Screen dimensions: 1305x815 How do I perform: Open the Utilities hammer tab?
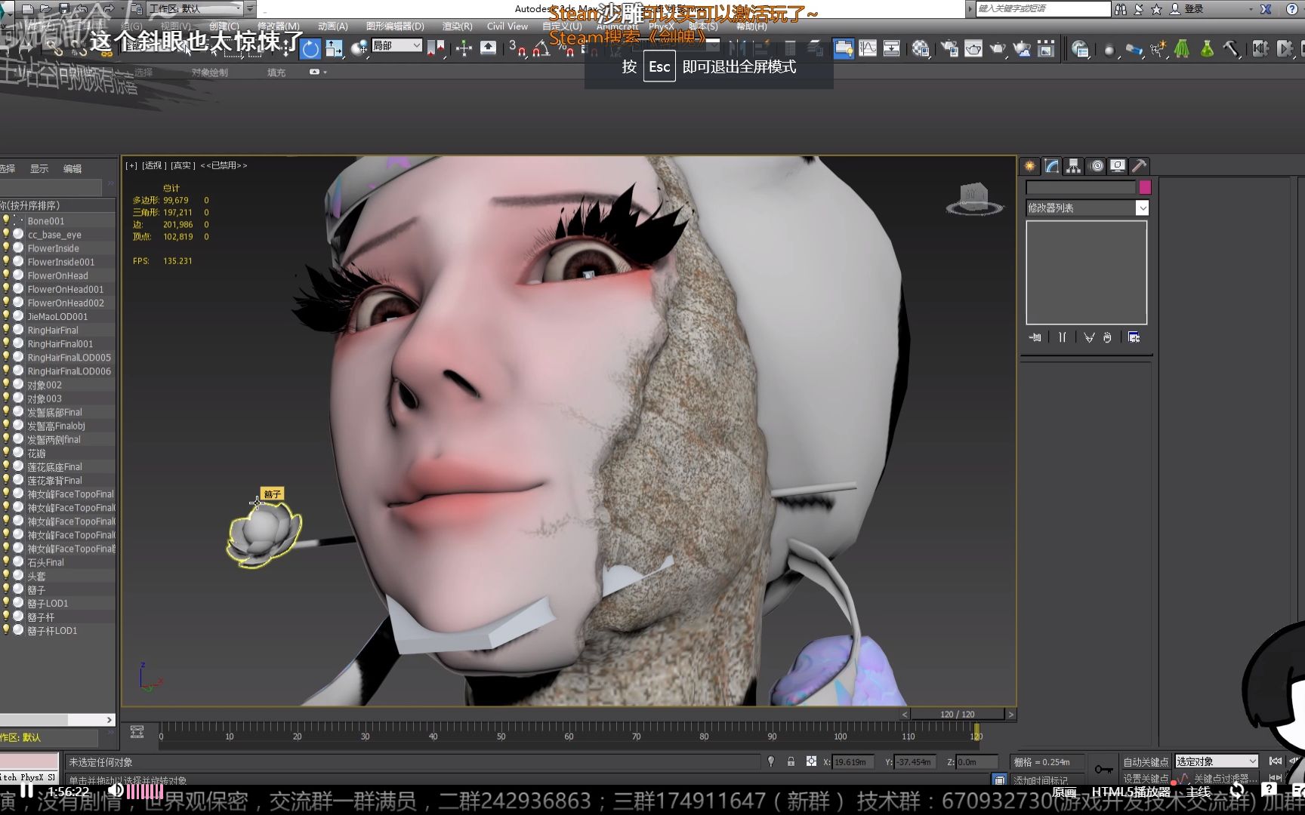point(1139,166)
